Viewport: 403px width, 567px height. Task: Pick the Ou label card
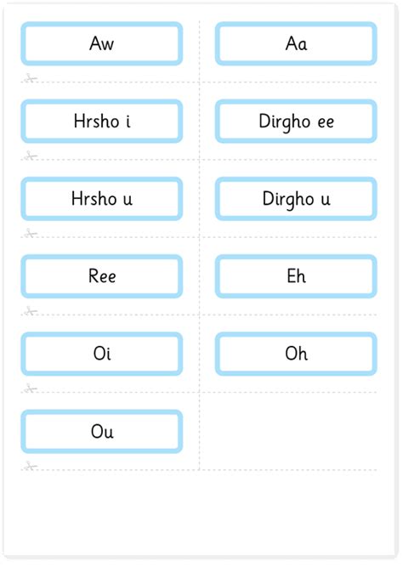click(x=102, y=431)
